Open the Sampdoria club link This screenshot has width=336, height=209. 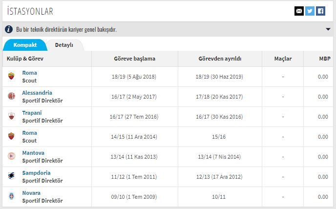(x=37, y=173)
